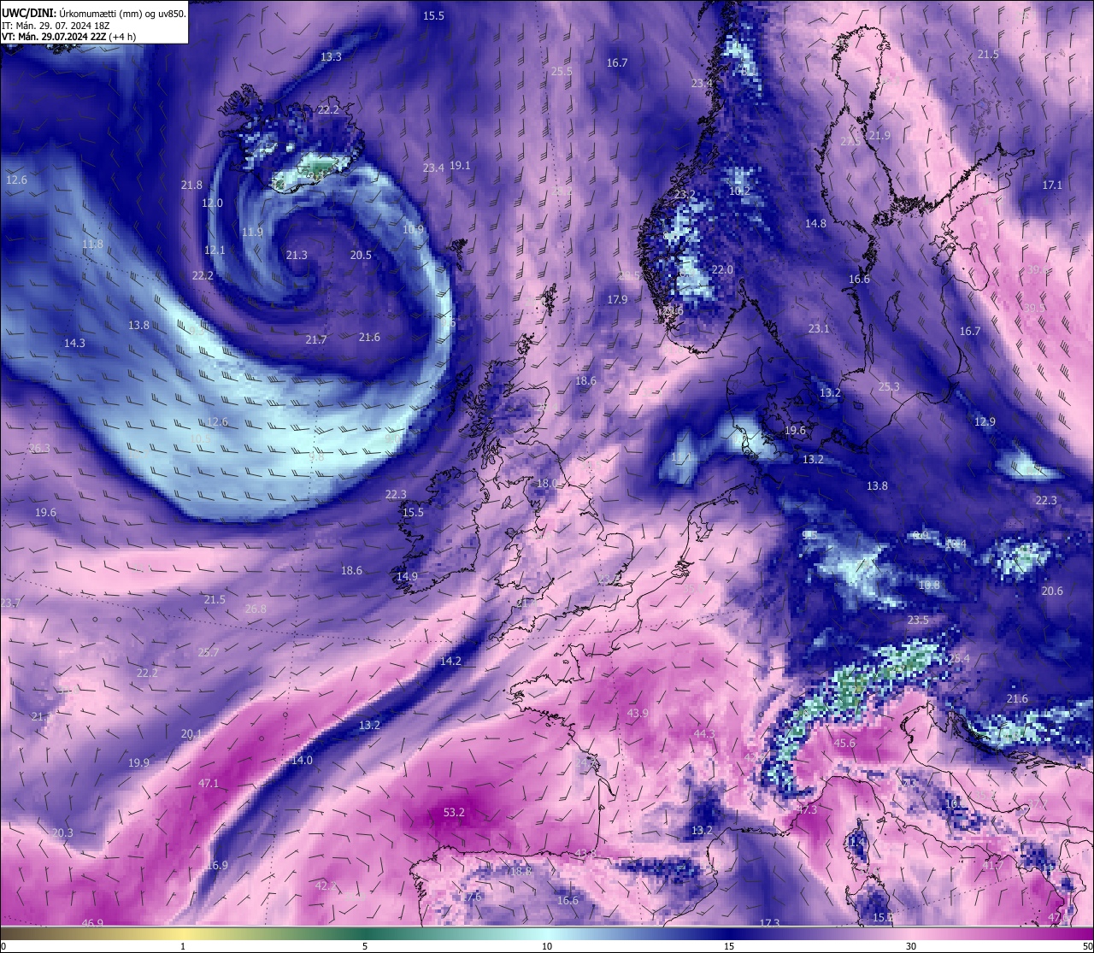Click the 14.2 value on the map
The width and height of the screenshot is (1094, 953).
pyautogui.click(x=450, y=661)
